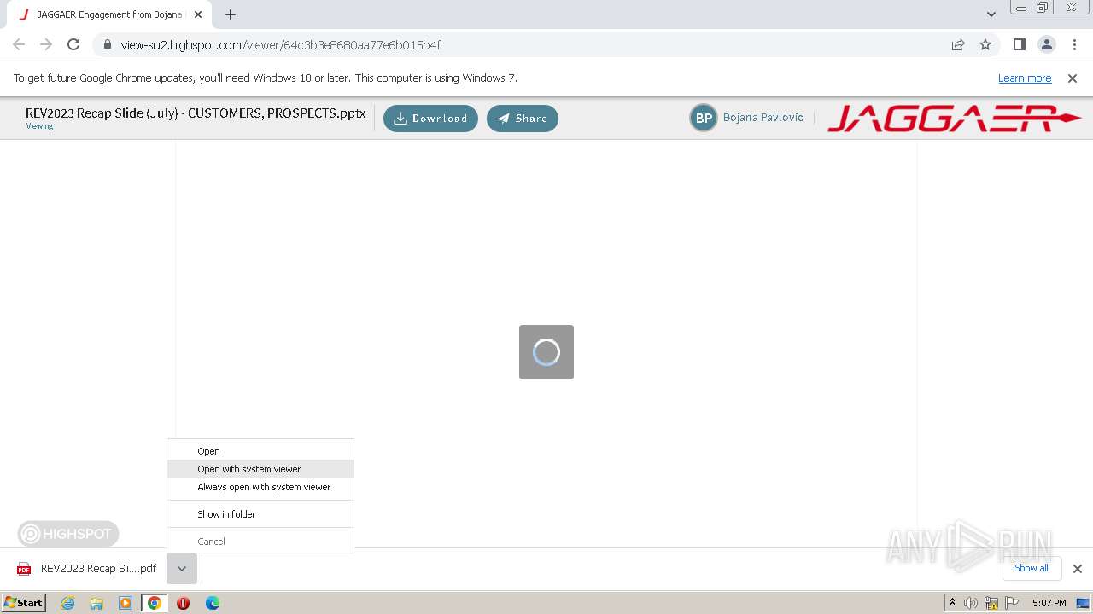Click the JAGGAER logo
Screen dimensions: 1093x614
[x=955, y=119]
